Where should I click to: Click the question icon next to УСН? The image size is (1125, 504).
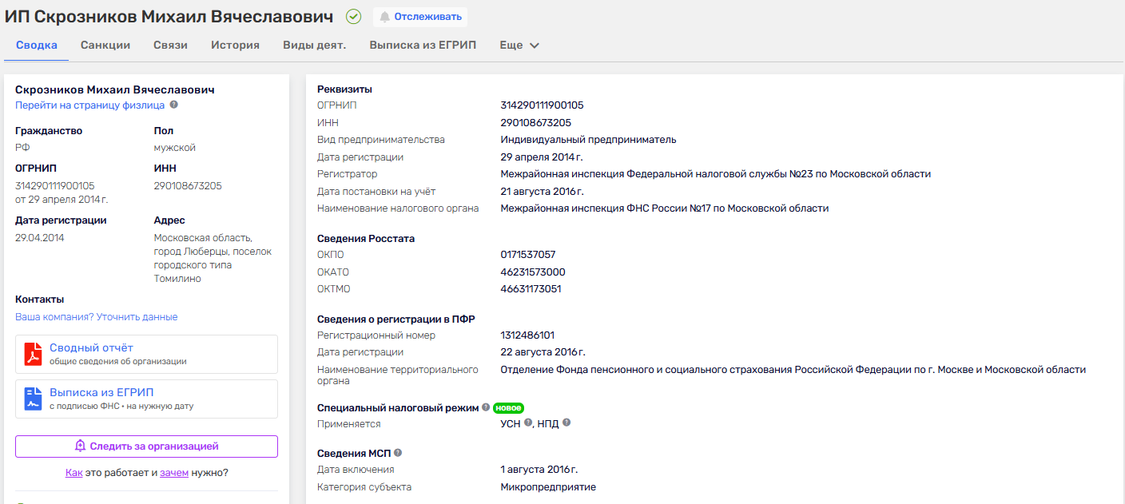(527, 423)
